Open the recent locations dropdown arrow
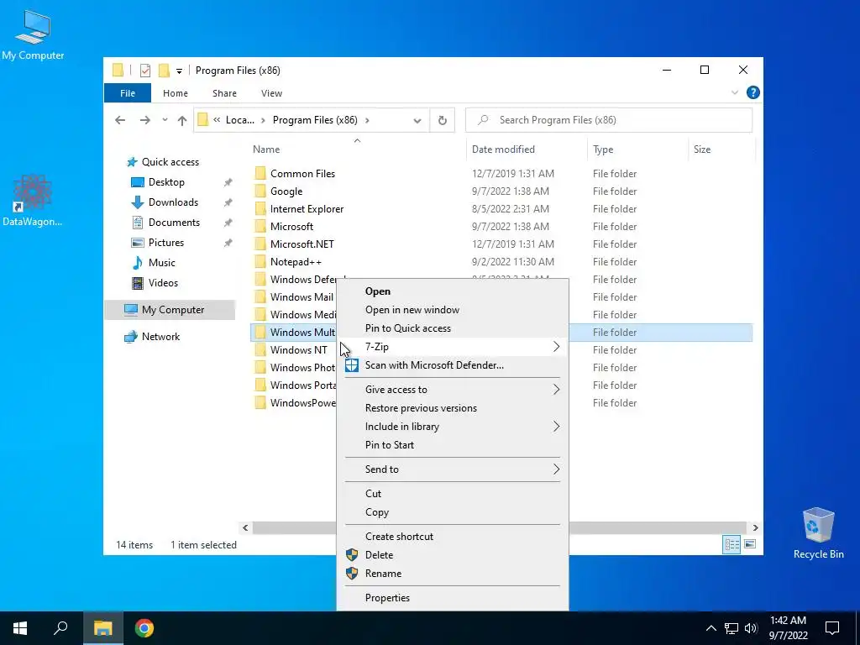The height and width of the screenshot is (645, 860). pyautogui.click(x=165, y=120)
